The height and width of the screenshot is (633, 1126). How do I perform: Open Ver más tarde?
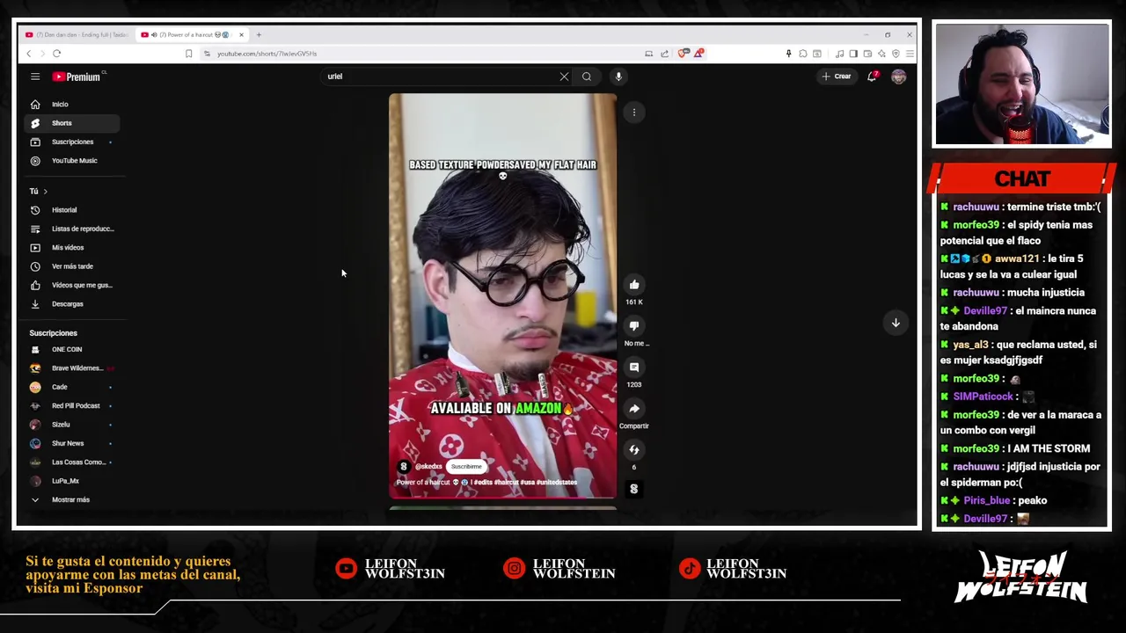tap(72, 266)
